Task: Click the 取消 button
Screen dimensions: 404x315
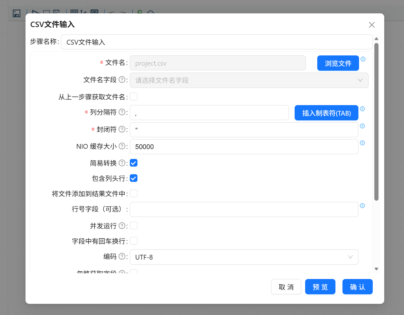Action: [286, 287]
